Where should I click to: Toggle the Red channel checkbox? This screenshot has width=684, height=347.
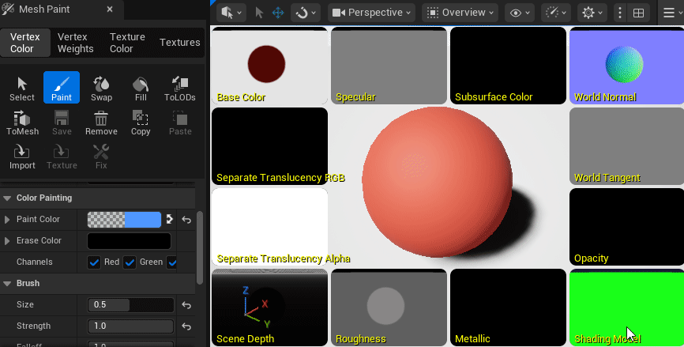94,262
